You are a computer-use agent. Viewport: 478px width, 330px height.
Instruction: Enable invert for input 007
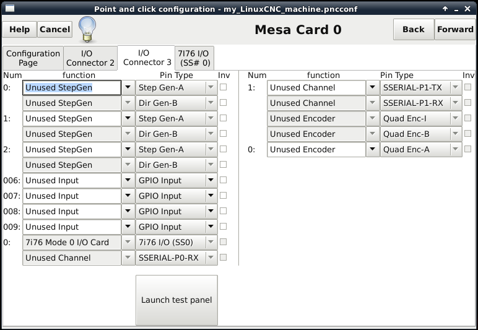point(223,196)
